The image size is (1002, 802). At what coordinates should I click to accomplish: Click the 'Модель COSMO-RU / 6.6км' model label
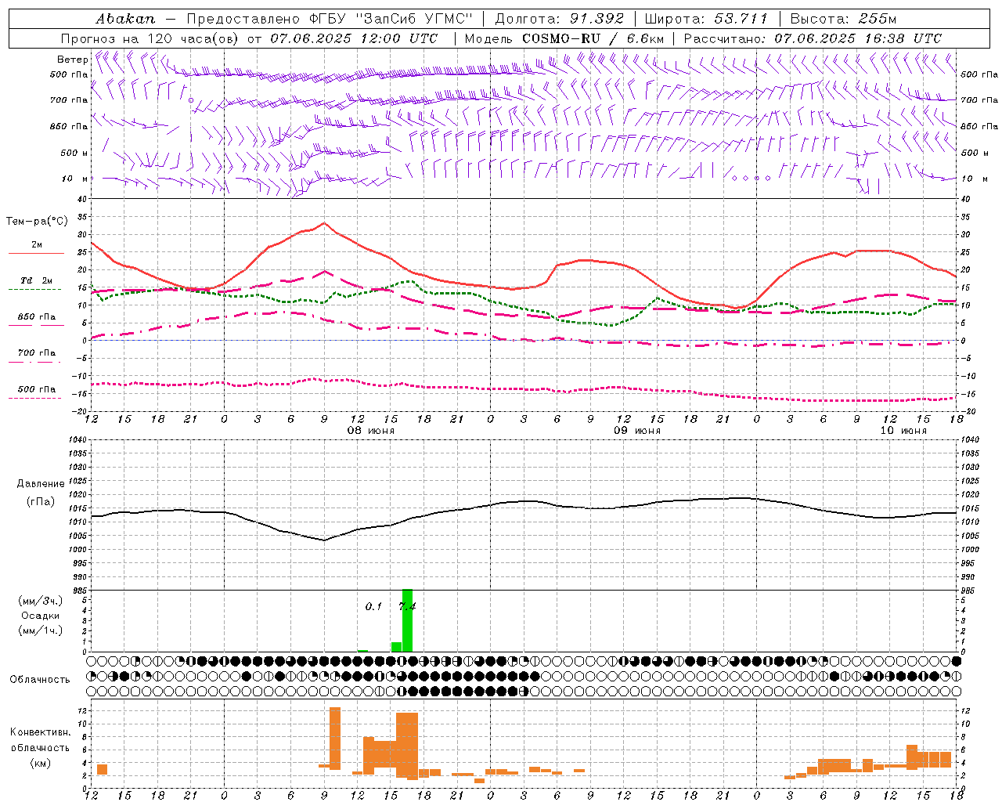[564, 38]
